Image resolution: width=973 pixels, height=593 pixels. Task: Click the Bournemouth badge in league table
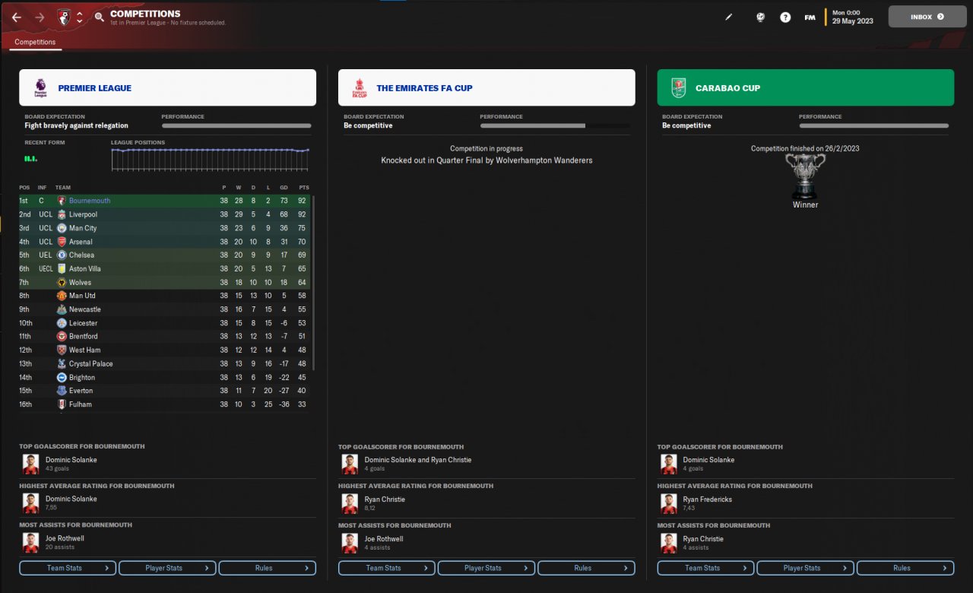[x=62, y=201]
